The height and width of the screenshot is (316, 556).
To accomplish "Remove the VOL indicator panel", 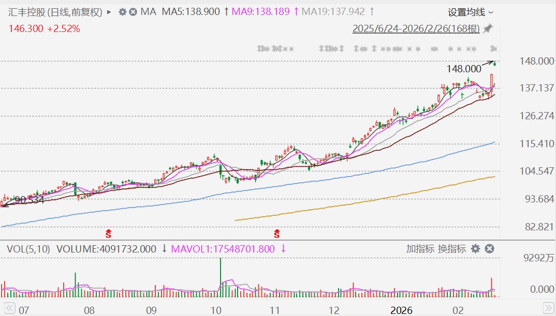I will point(489,249).
